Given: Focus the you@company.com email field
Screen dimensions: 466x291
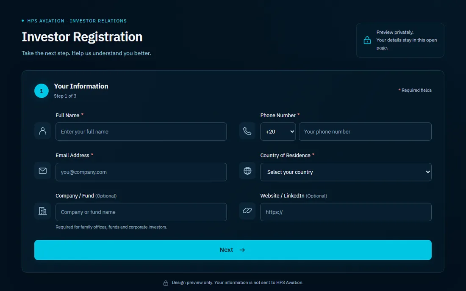Looking at the screenshot, I should tap(141, 172).
